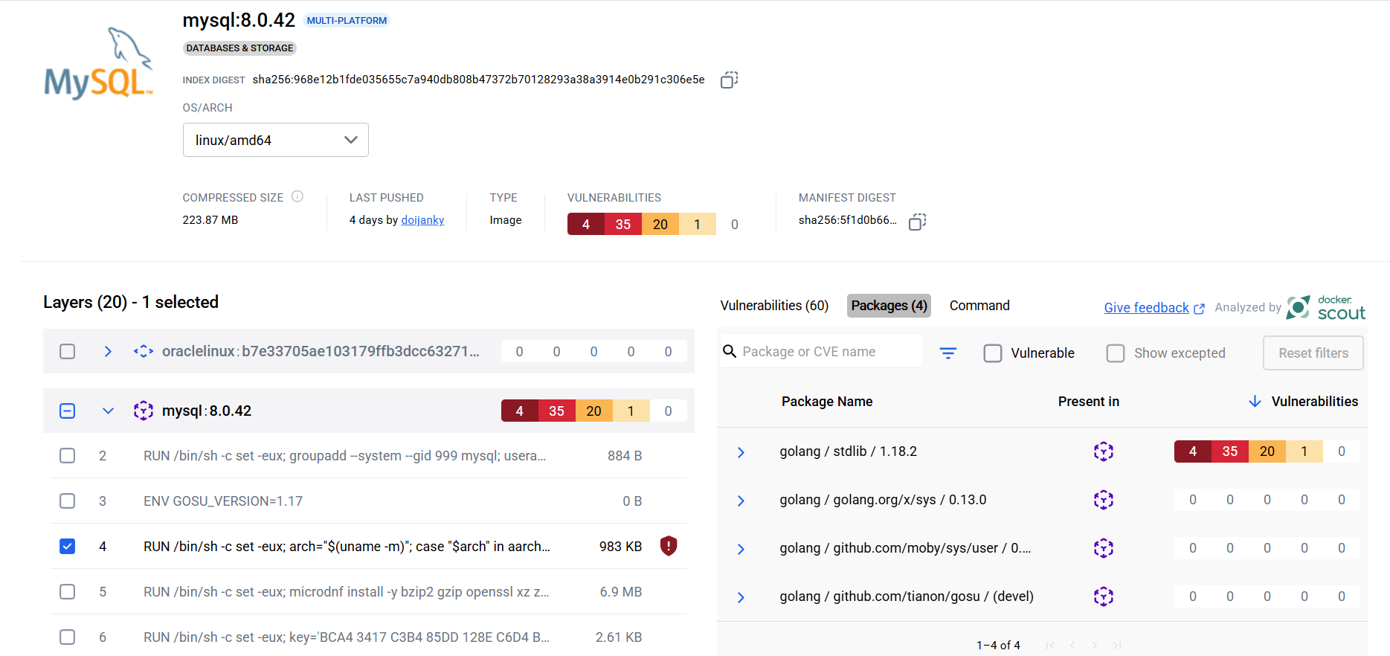Copy the manifest digest value
The height and width of the screenshot is (656, 1390).
pos(917,222)
